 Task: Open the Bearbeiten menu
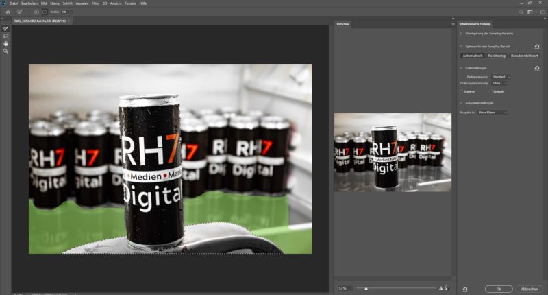click(29, 3)
